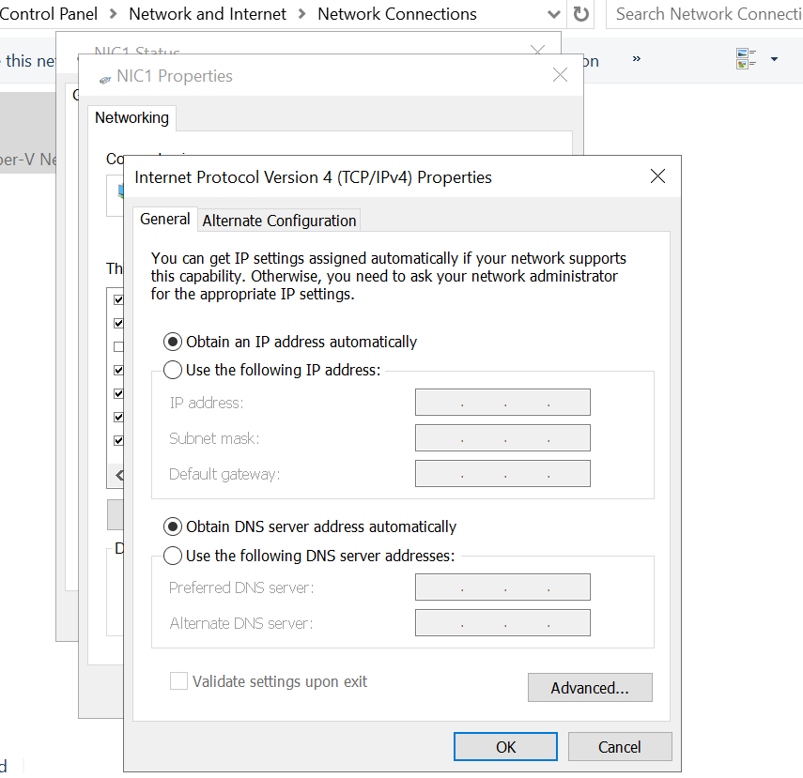This screenshot has width=803, height=778.
Task: Select "Obtain an IP address automatically"
Action: click(173, 342)
